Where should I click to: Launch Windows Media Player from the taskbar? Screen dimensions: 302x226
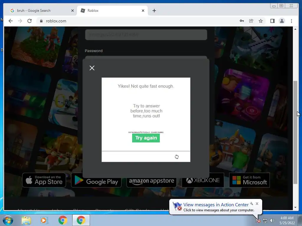pyautogui.click(x=44, y=220)
